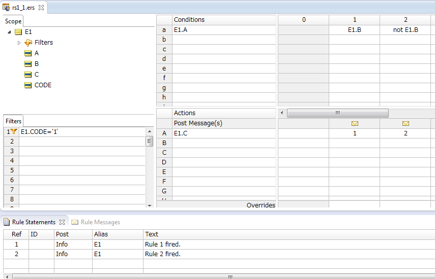Close the rs1_1.ers editor tab
The height and width of the screenshot is (279, 435).
(41, 8)
